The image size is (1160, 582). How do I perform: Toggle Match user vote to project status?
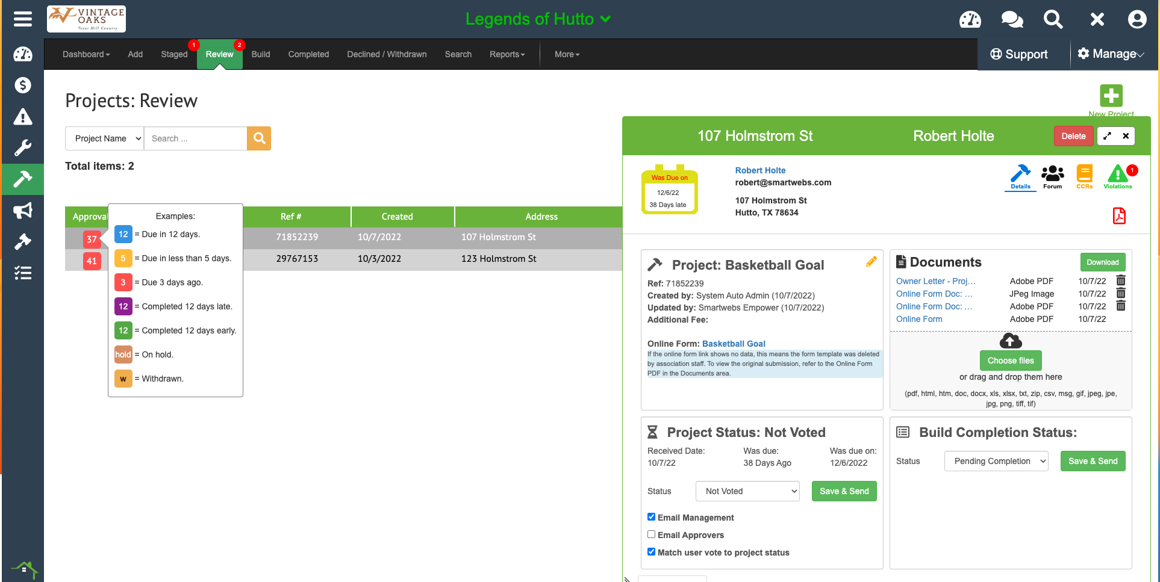(x=651, y=552)
